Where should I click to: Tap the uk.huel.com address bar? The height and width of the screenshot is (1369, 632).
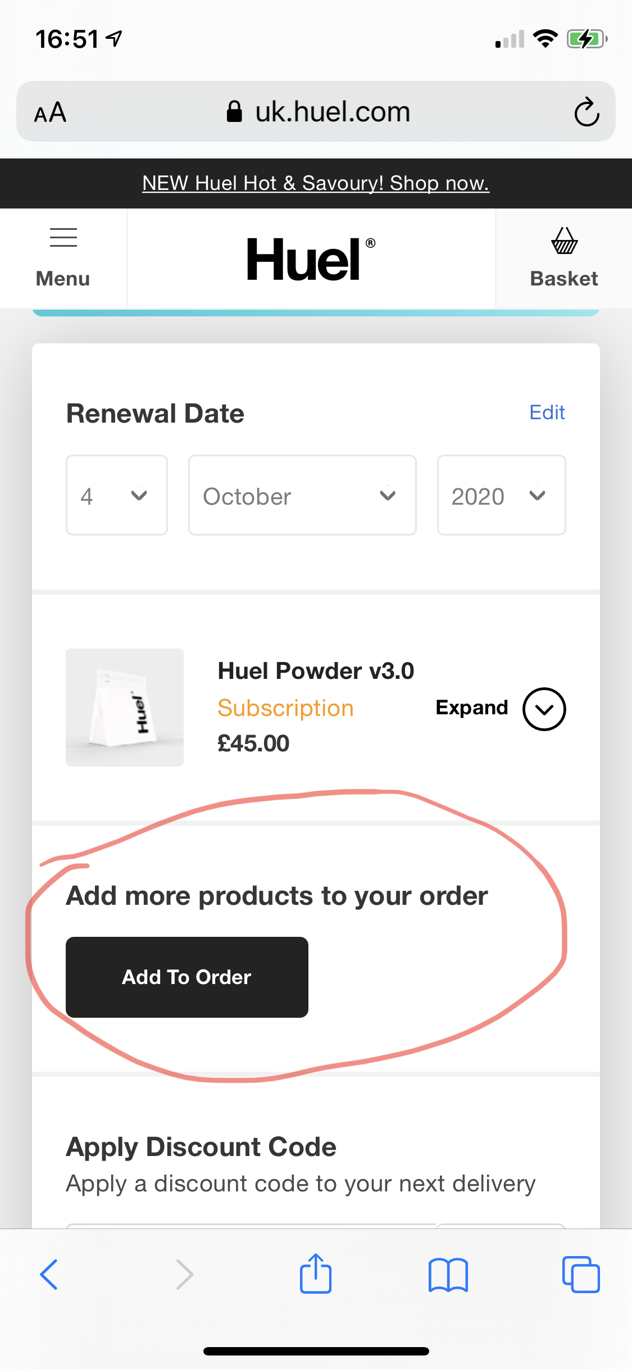pyautogui.click(x=316, y=112)
